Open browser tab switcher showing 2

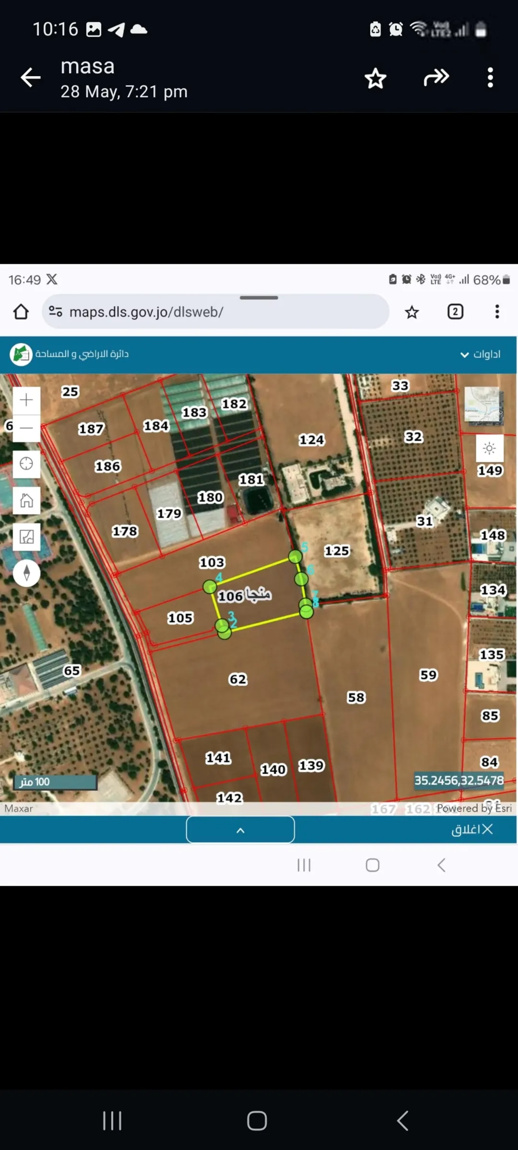pyautogui.click(x=455, y=312)
